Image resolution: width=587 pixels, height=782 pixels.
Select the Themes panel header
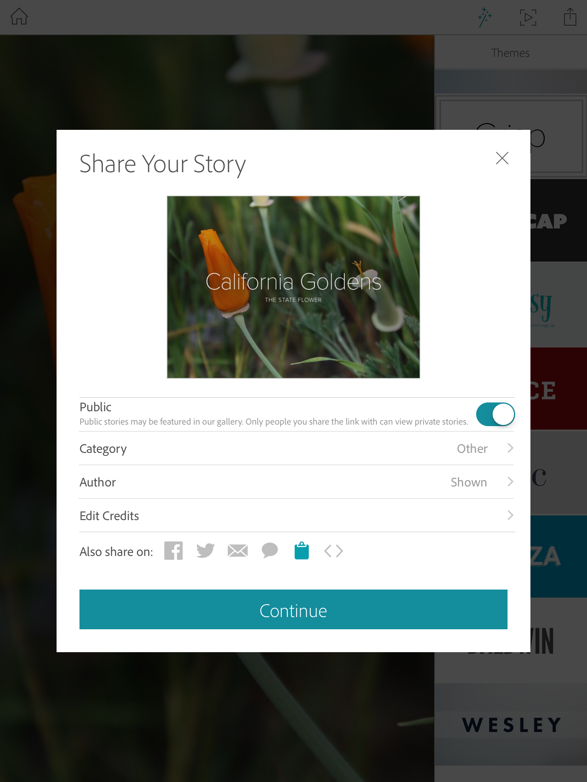pos(511,53)
